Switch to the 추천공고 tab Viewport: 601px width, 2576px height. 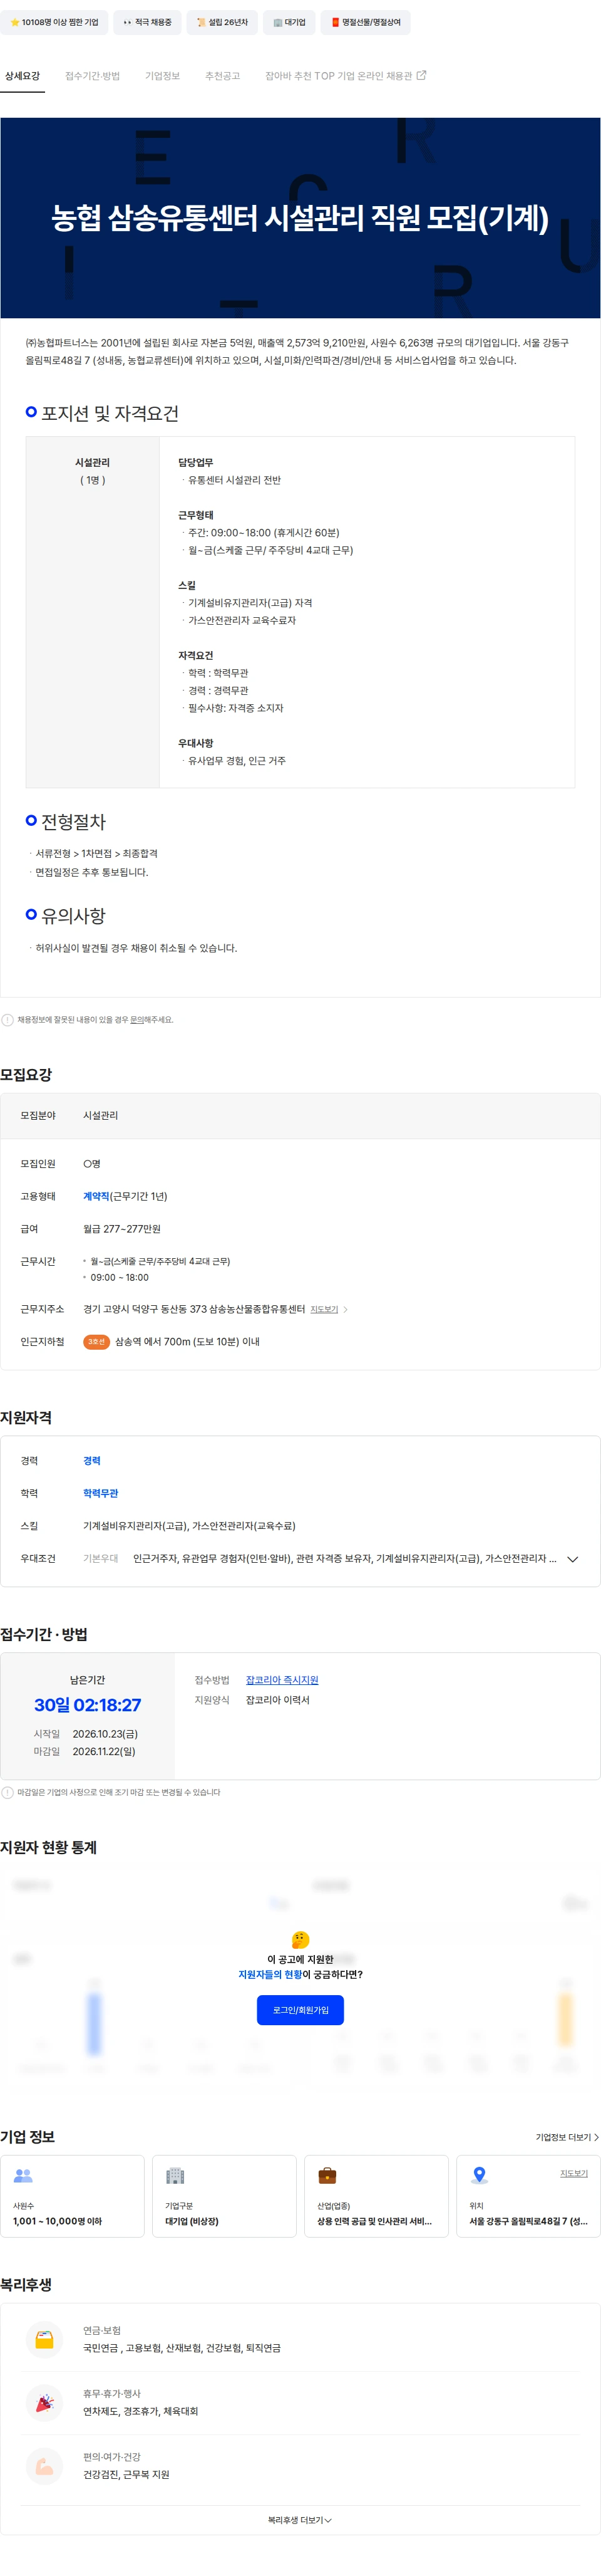click(222, 76)
